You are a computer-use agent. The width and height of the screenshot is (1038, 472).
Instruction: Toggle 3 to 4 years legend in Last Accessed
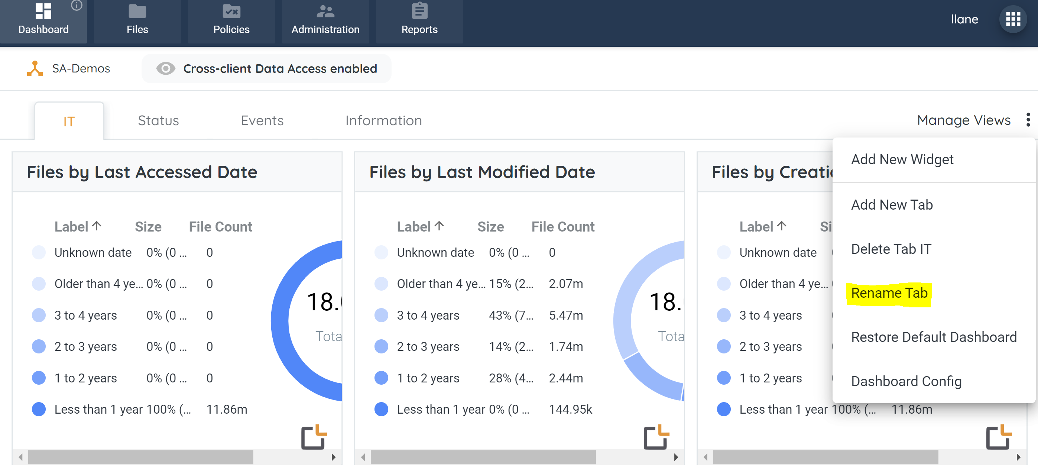[39, 315]
